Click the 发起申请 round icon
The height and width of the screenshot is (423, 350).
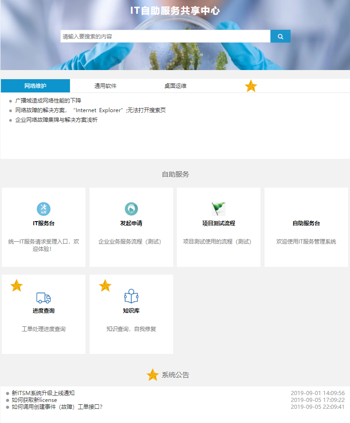(131, 209)
